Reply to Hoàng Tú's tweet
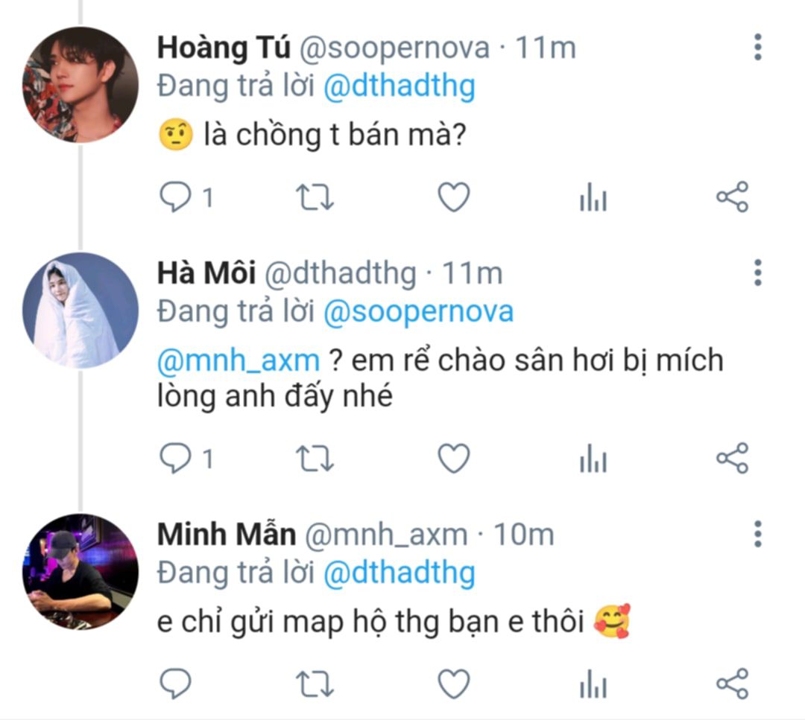Screen dimensions: 805x720 tap(177, 198)
